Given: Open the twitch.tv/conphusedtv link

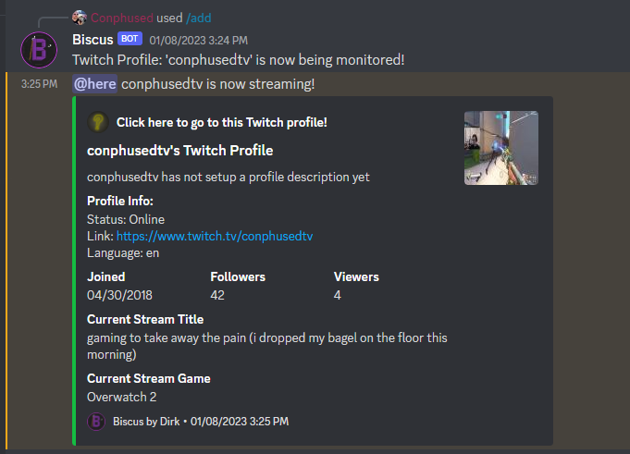Looking at the screenshot, I should (x=215, y=236).
